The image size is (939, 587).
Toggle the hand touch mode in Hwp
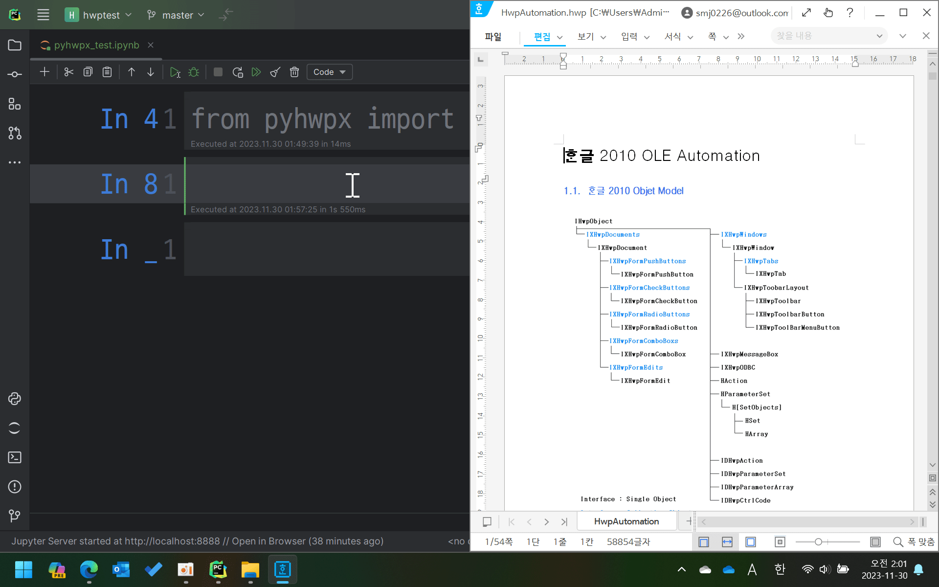point(828,13)
